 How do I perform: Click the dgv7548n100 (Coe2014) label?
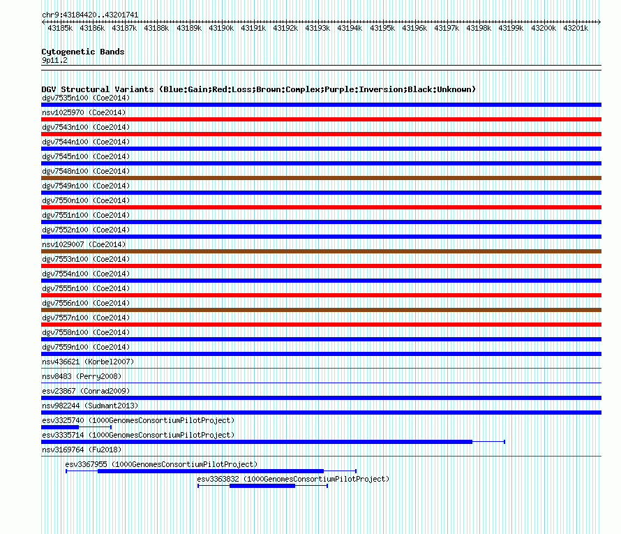(x=86, y=171)
